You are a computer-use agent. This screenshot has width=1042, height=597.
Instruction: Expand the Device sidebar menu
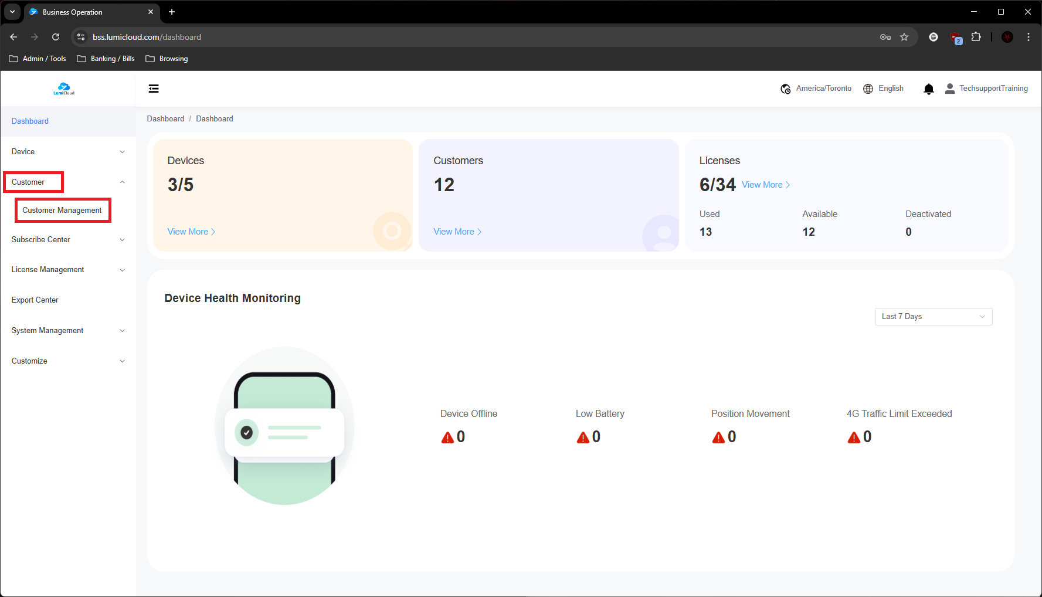[68, 152]
